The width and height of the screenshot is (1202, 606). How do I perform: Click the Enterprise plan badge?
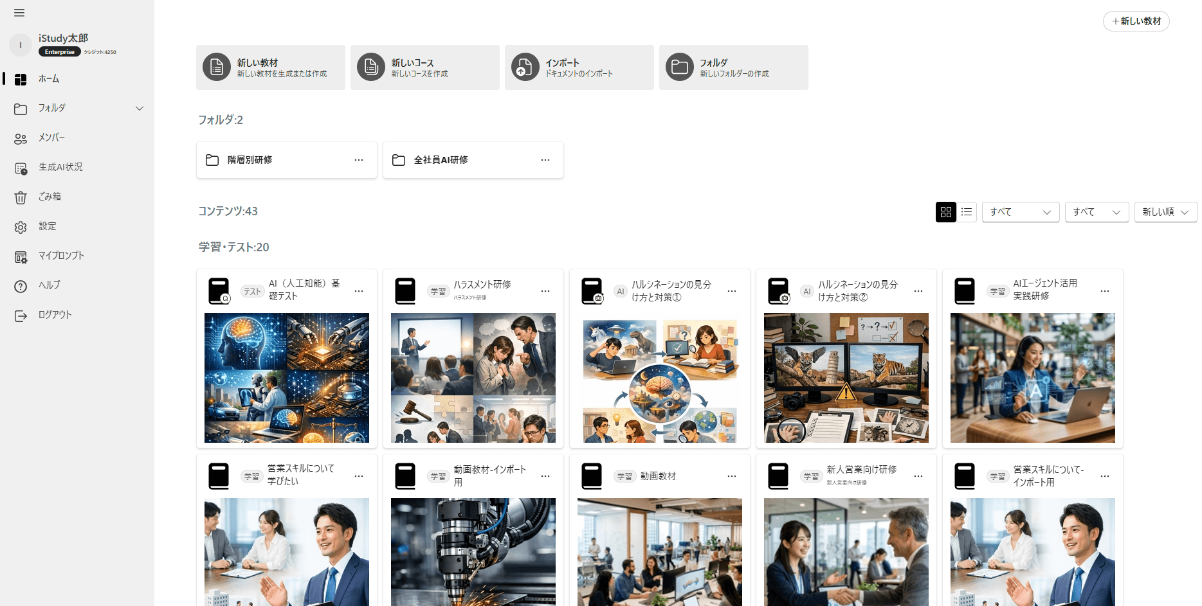coord(60,52)
